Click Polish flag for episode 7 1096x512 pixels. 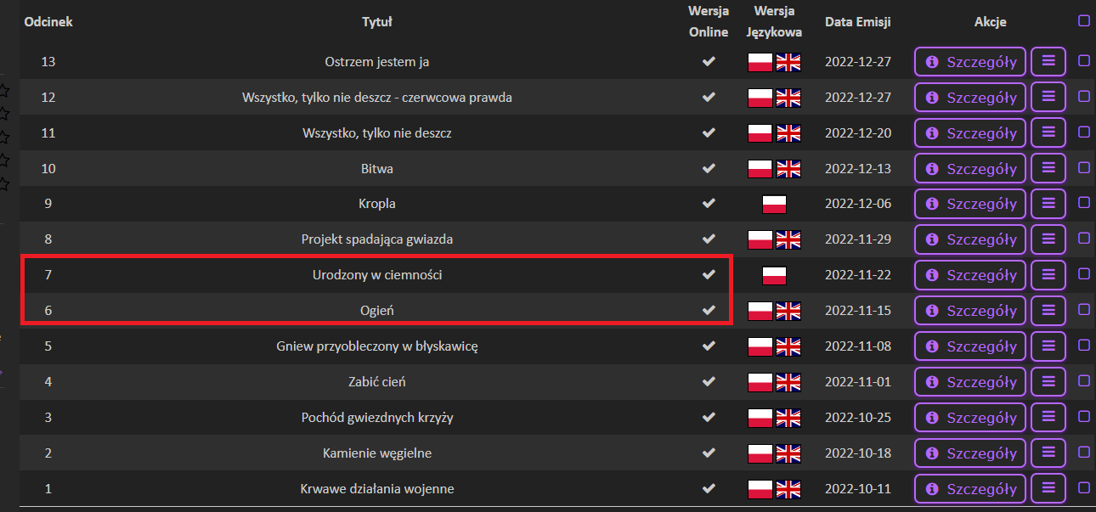click(774, 275)
